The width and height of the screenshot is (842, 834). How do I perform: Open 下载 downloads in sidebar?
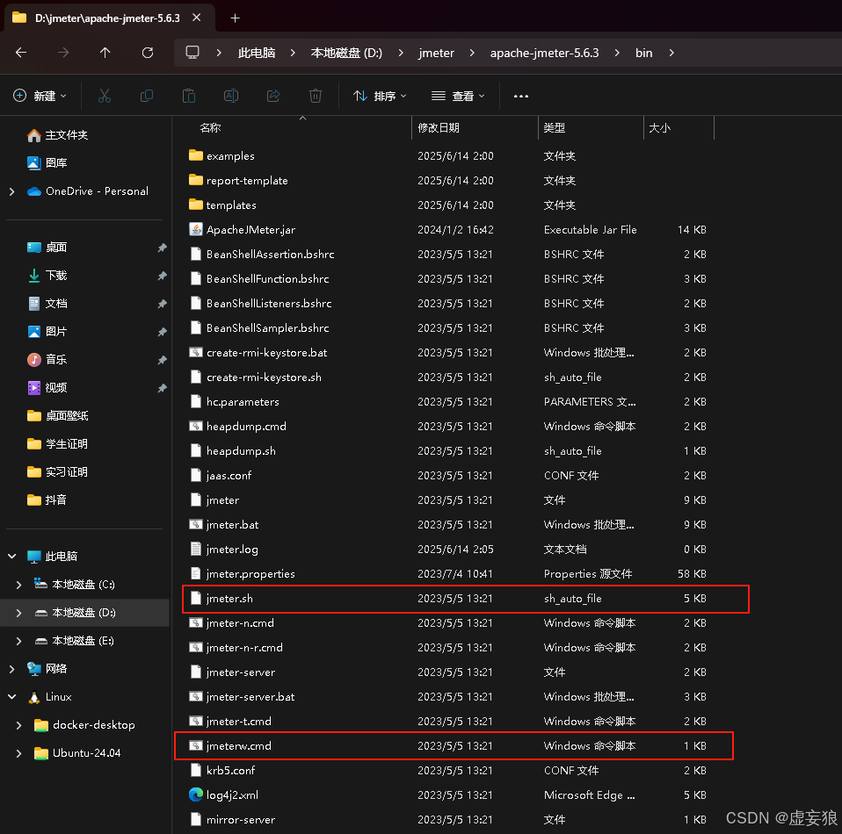click(56, 275)
